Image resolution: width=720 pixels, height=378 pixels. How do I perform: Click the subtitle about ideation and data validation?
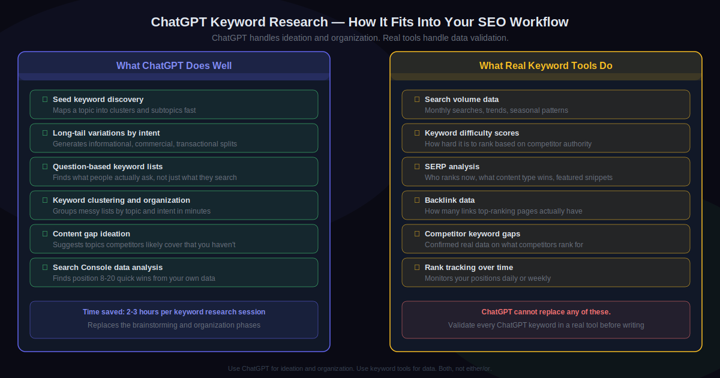click(359, 38)
